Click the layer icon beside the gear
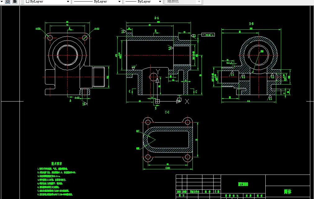Image resolution: width=314 pixels, height=199 pixels. click(x=15, y=2)
